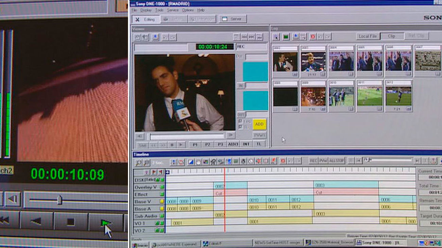442x248 pixels.
Task: Click the green icon in Log toolbar
Action: (x=286, y=36)
